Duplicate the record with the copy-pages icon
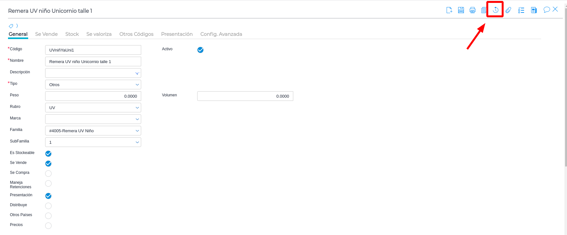This screenshot has height=235, width=567. [484, 10]
